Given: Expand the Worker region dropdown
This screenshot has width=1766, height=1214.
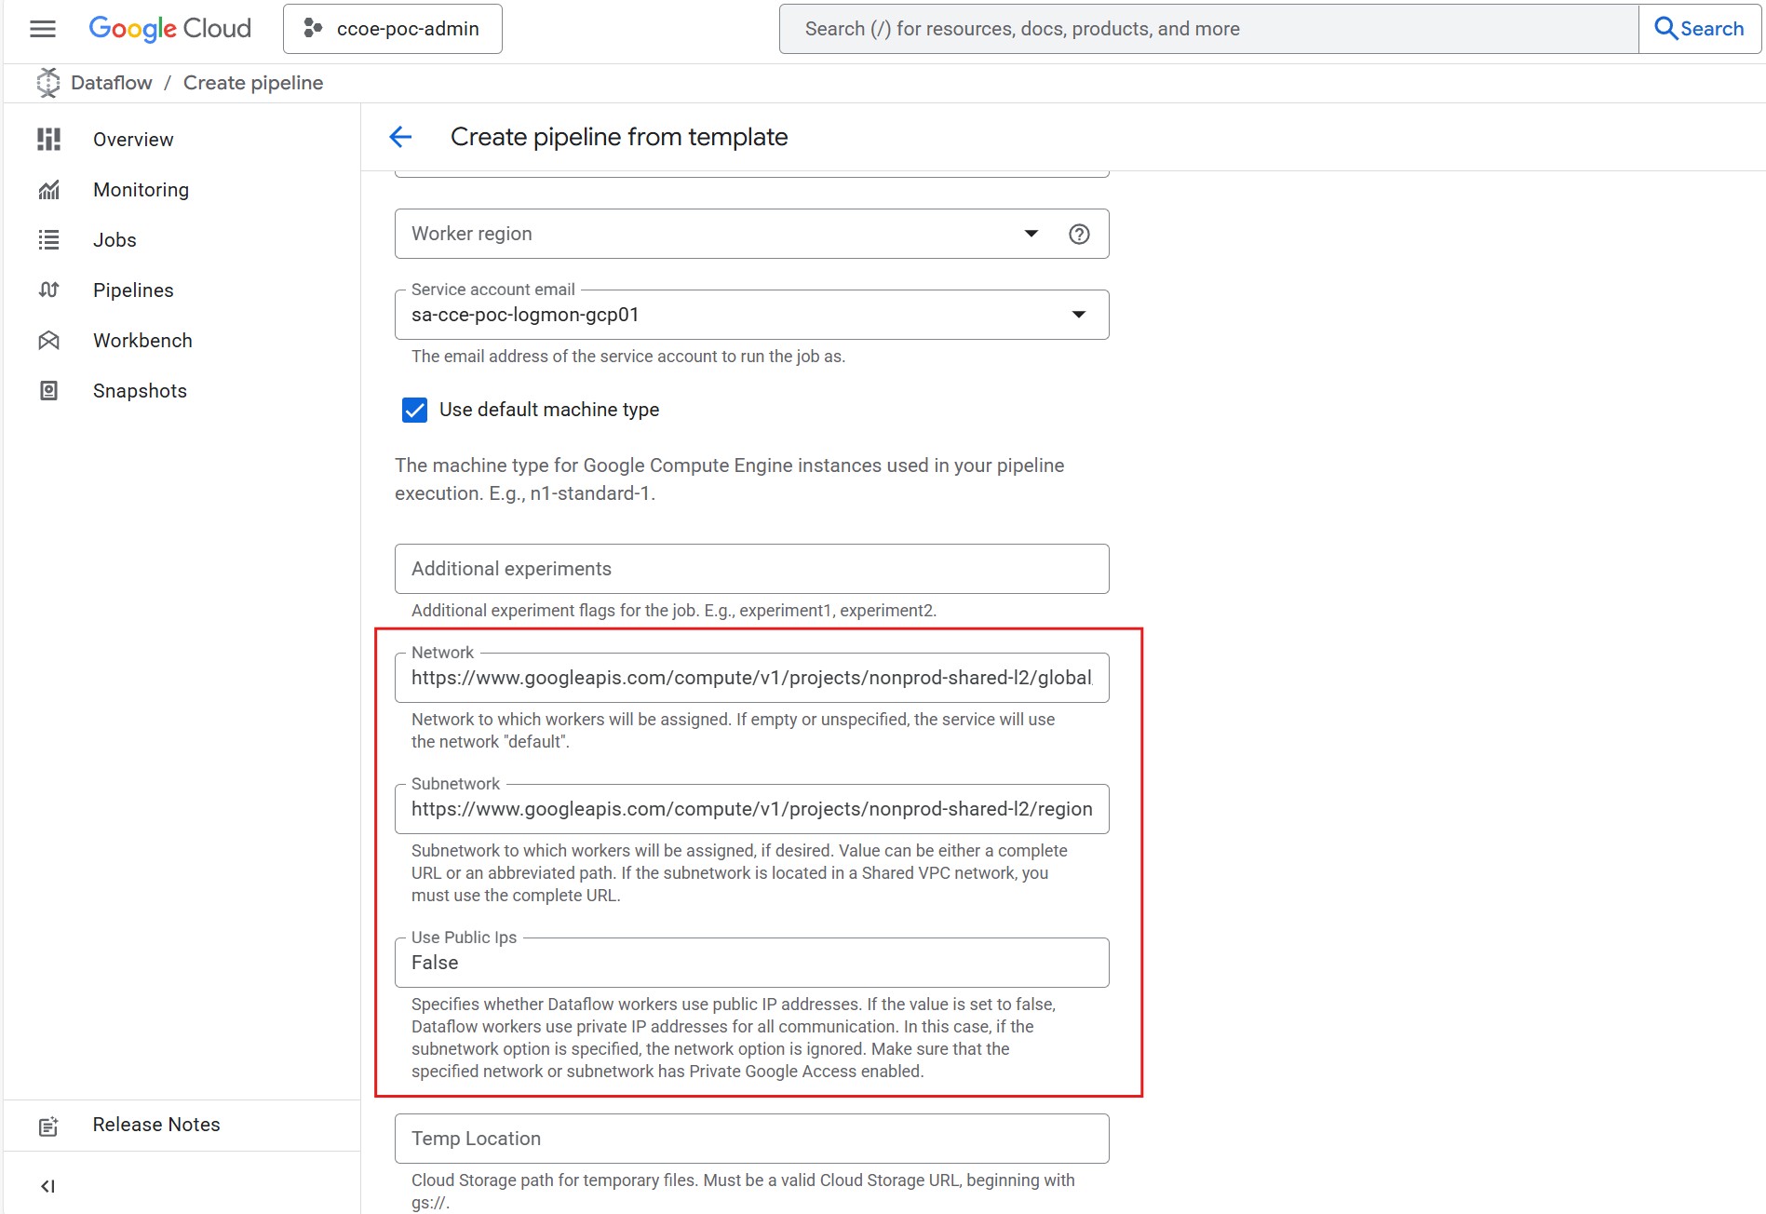Looking at the screenshot, I should coord(1031,234).
